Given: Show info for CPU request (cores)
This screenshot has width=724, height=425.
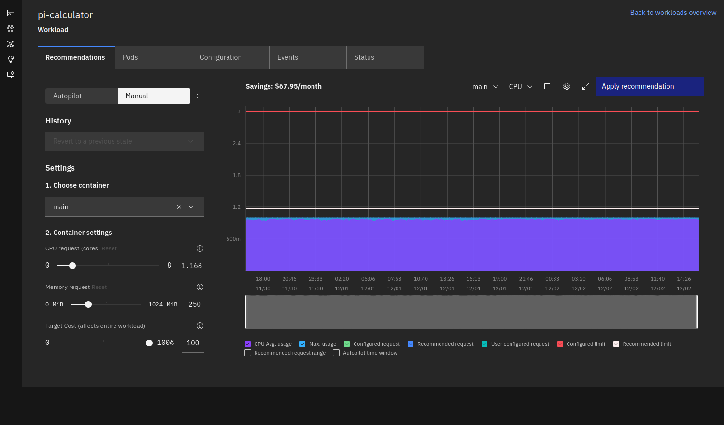Looking at the screenshot, I should coord(200,248).
